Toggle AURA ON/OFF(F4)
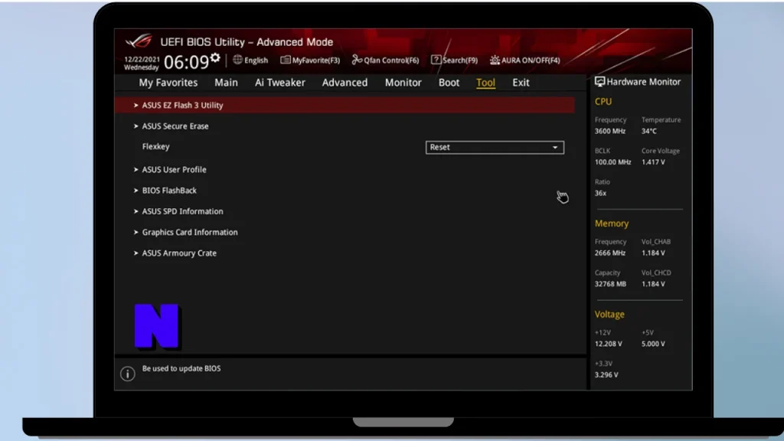Image resolution: width=784 pixels, height=441 pixels. 525,60
